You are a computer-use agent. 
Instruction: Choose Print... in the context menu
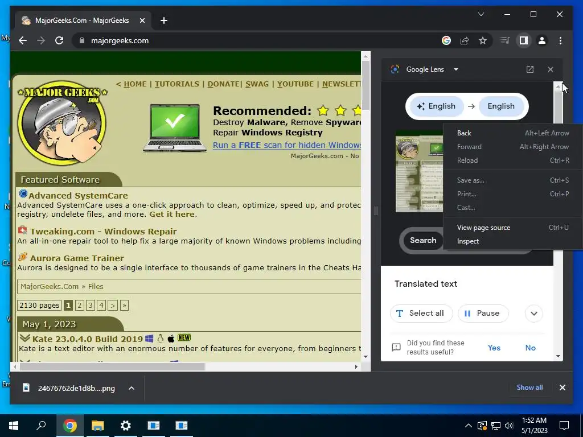(x=513, y=194)
